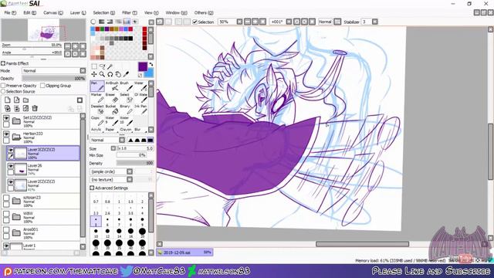Open the Canvas menu
The height and width of the screenshot is (278, 494).
tap(53, 12)
